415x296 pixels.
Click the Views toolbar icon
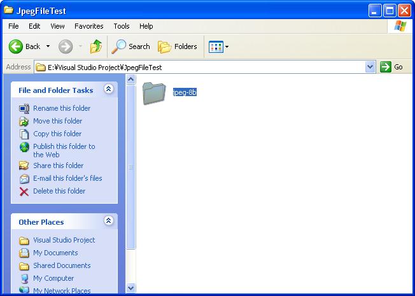pos(216,46)
